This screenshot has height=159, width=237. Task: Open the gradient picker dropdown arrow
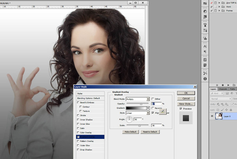pos(148,108)
